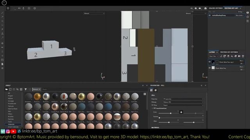
Task: Open the shelf folder browser icon
Action: click(x=6, y=89)
